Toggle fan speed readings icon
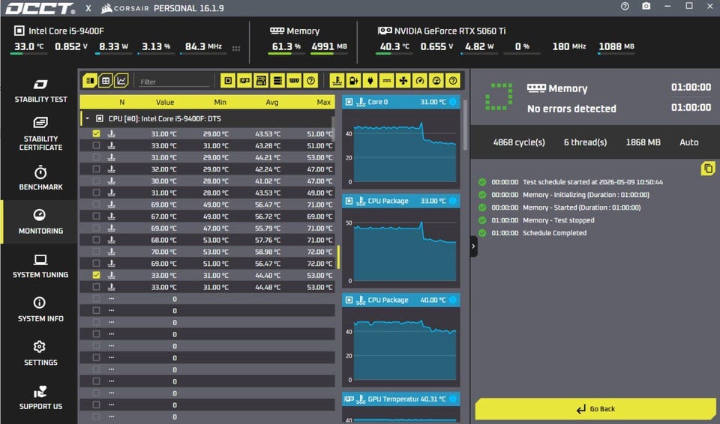This screenshot has height=424, width=720. point(403,81)
